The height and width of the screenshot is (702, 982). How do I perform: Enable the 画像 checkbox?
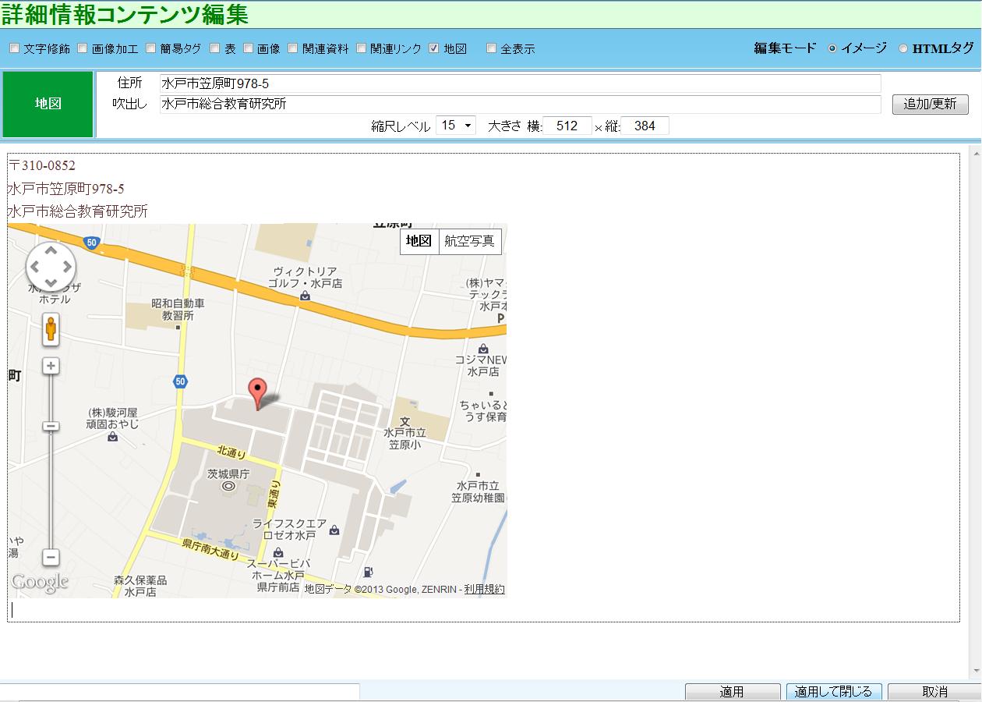(x=248, y=48)
